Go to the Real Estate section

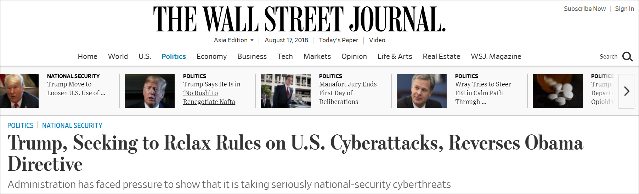tap(441, 56)
